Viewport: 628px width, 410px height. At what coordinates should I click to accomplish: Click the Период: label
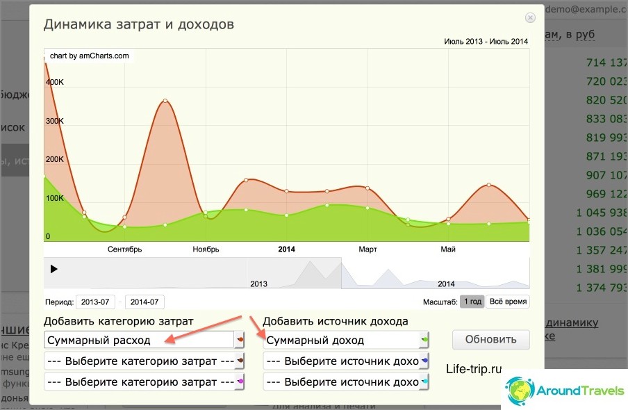pos(59,302)
